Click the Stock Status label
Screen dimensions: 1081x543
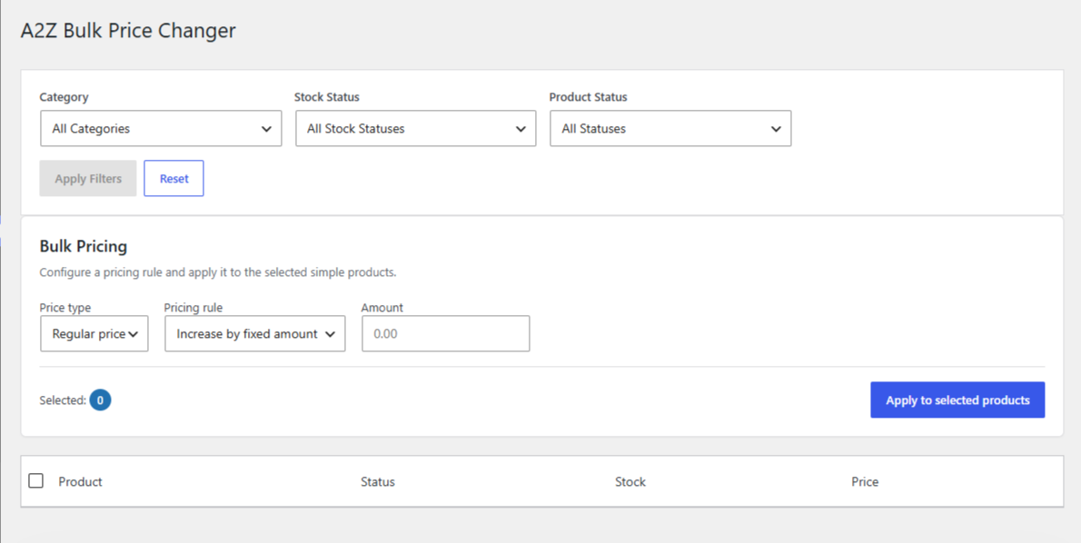(x=327, y=97)
